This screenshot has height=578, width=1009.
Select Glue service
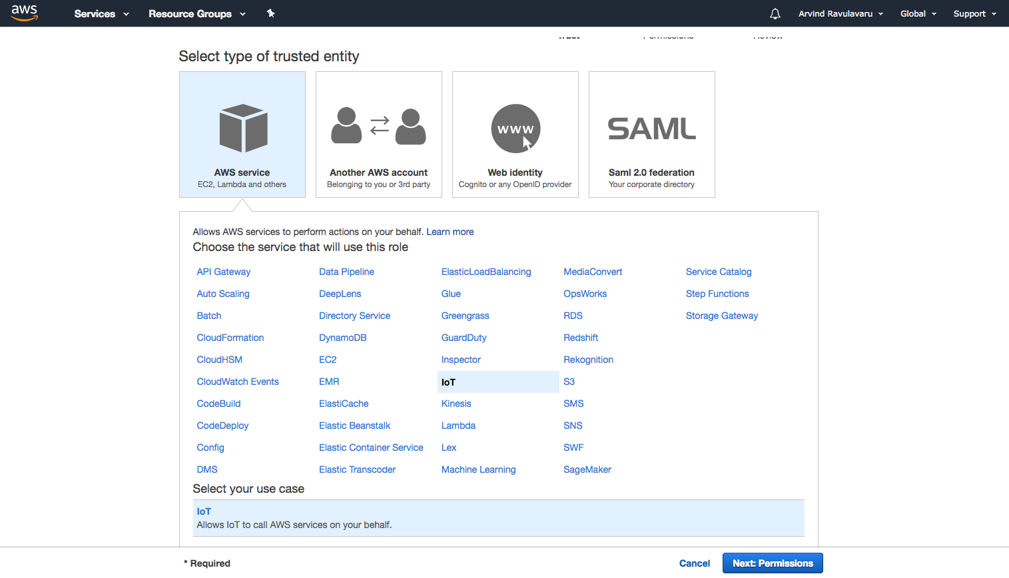pyautogui.click(x=451, y=294)
